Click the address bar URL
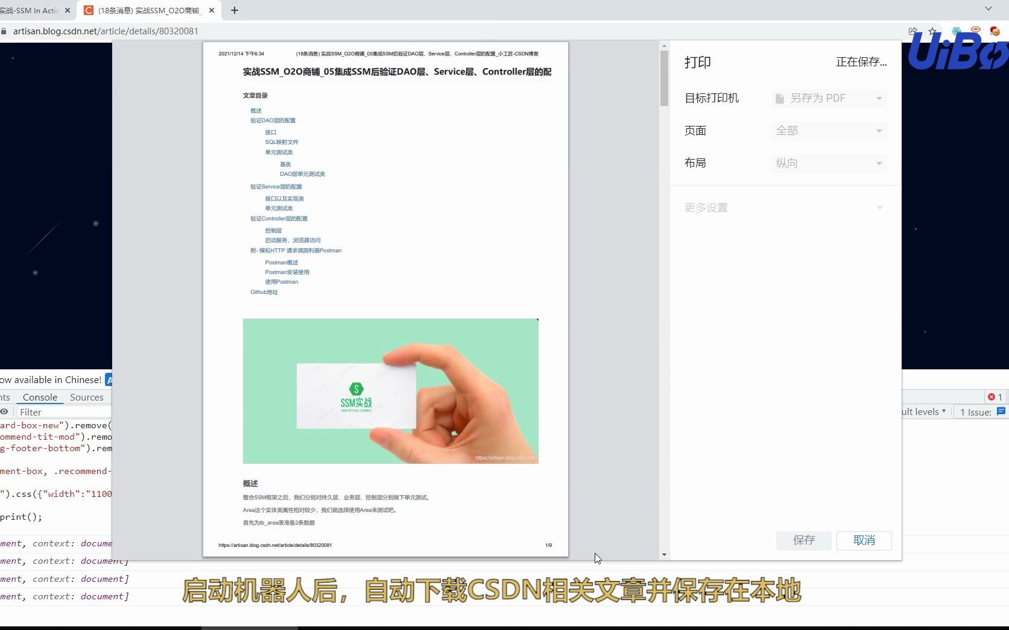The width and height of the screenshot is (1009, 630). click(x=106, y=31)
